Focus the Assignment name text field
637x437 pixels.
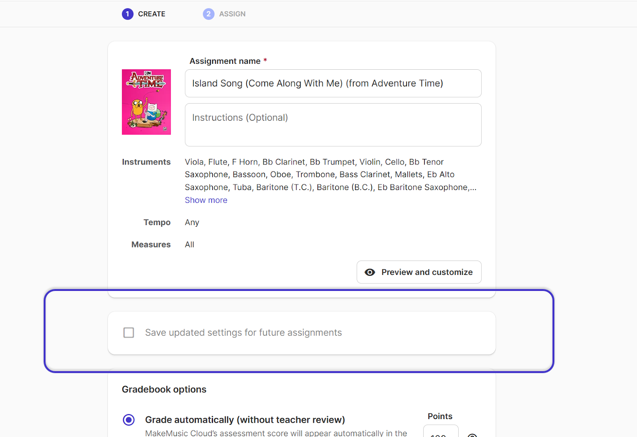[333, 83]
